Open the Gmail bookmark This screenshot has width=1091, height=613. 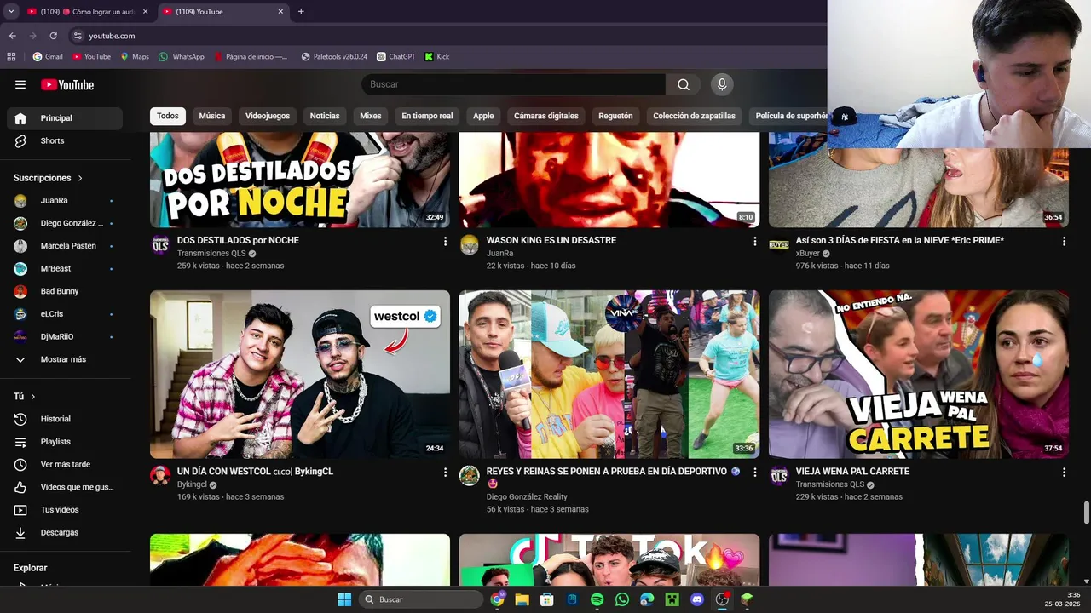pos(48,57)
